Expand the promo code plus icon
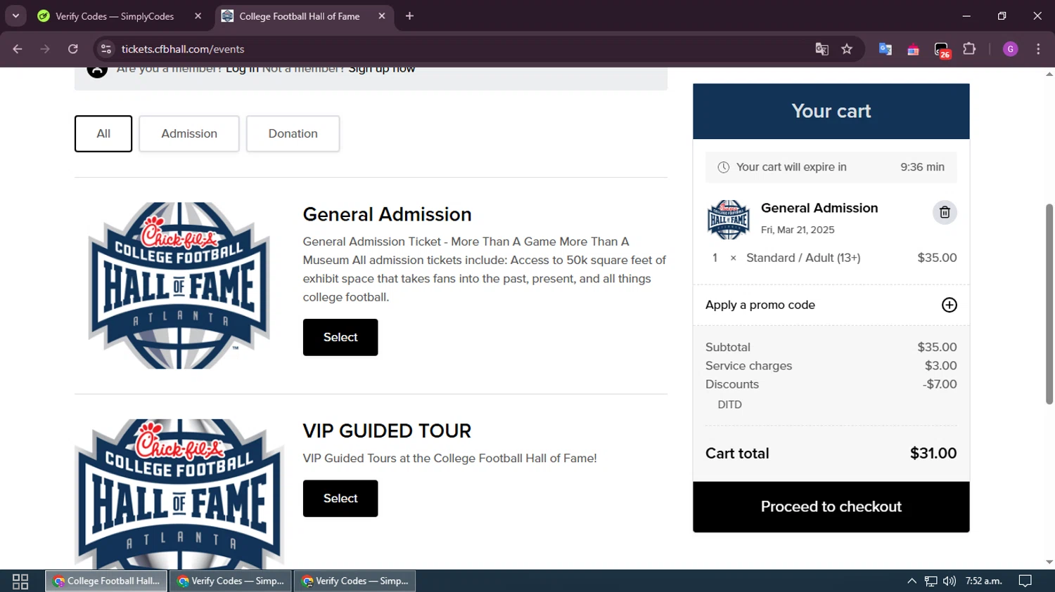The width and height of the screenshot is (1055, 592). [x=949, y=305]
